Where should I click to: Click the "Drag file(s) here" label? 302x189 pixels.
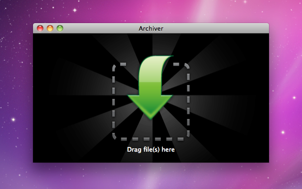point(151,149)
